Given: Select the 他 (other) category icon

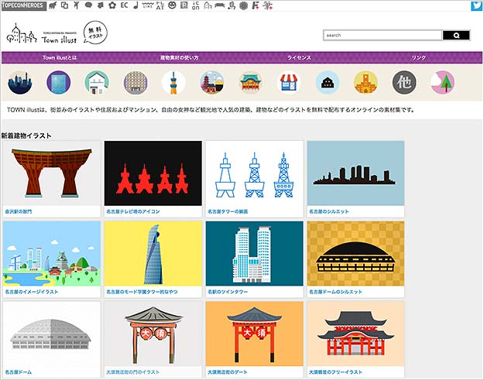Looking at the screenshot, I should coord(404,82).
